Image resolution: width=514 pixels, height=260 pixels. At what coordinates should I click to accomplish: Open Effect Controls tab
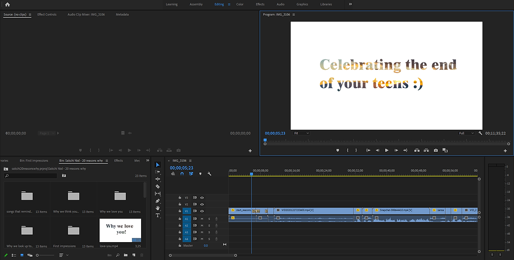click(x=47, y=15)
